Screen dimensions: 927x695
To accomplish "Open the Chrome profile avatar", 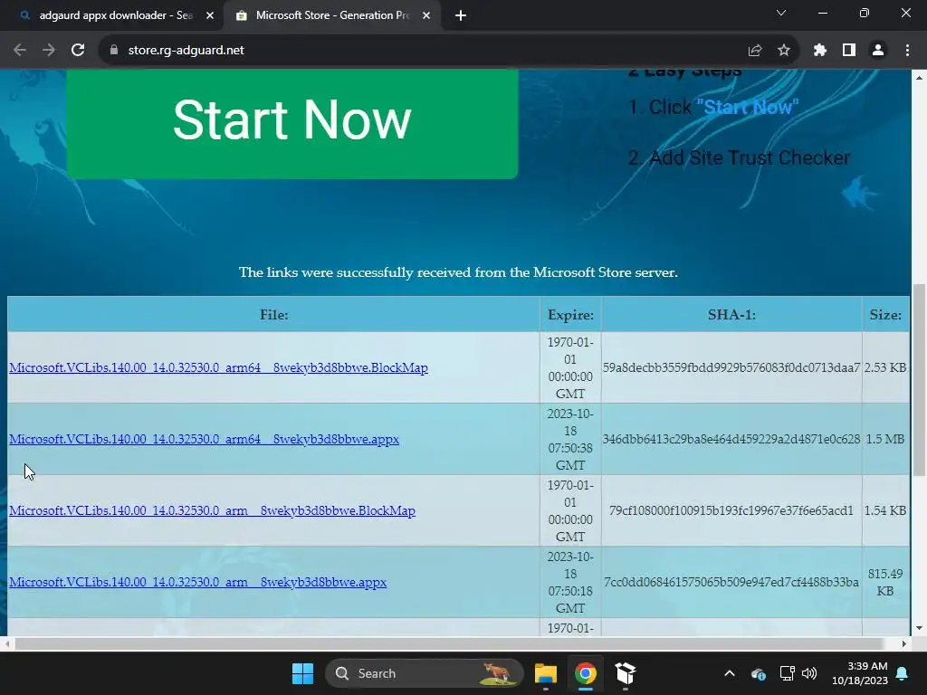I will click(878, 51).
